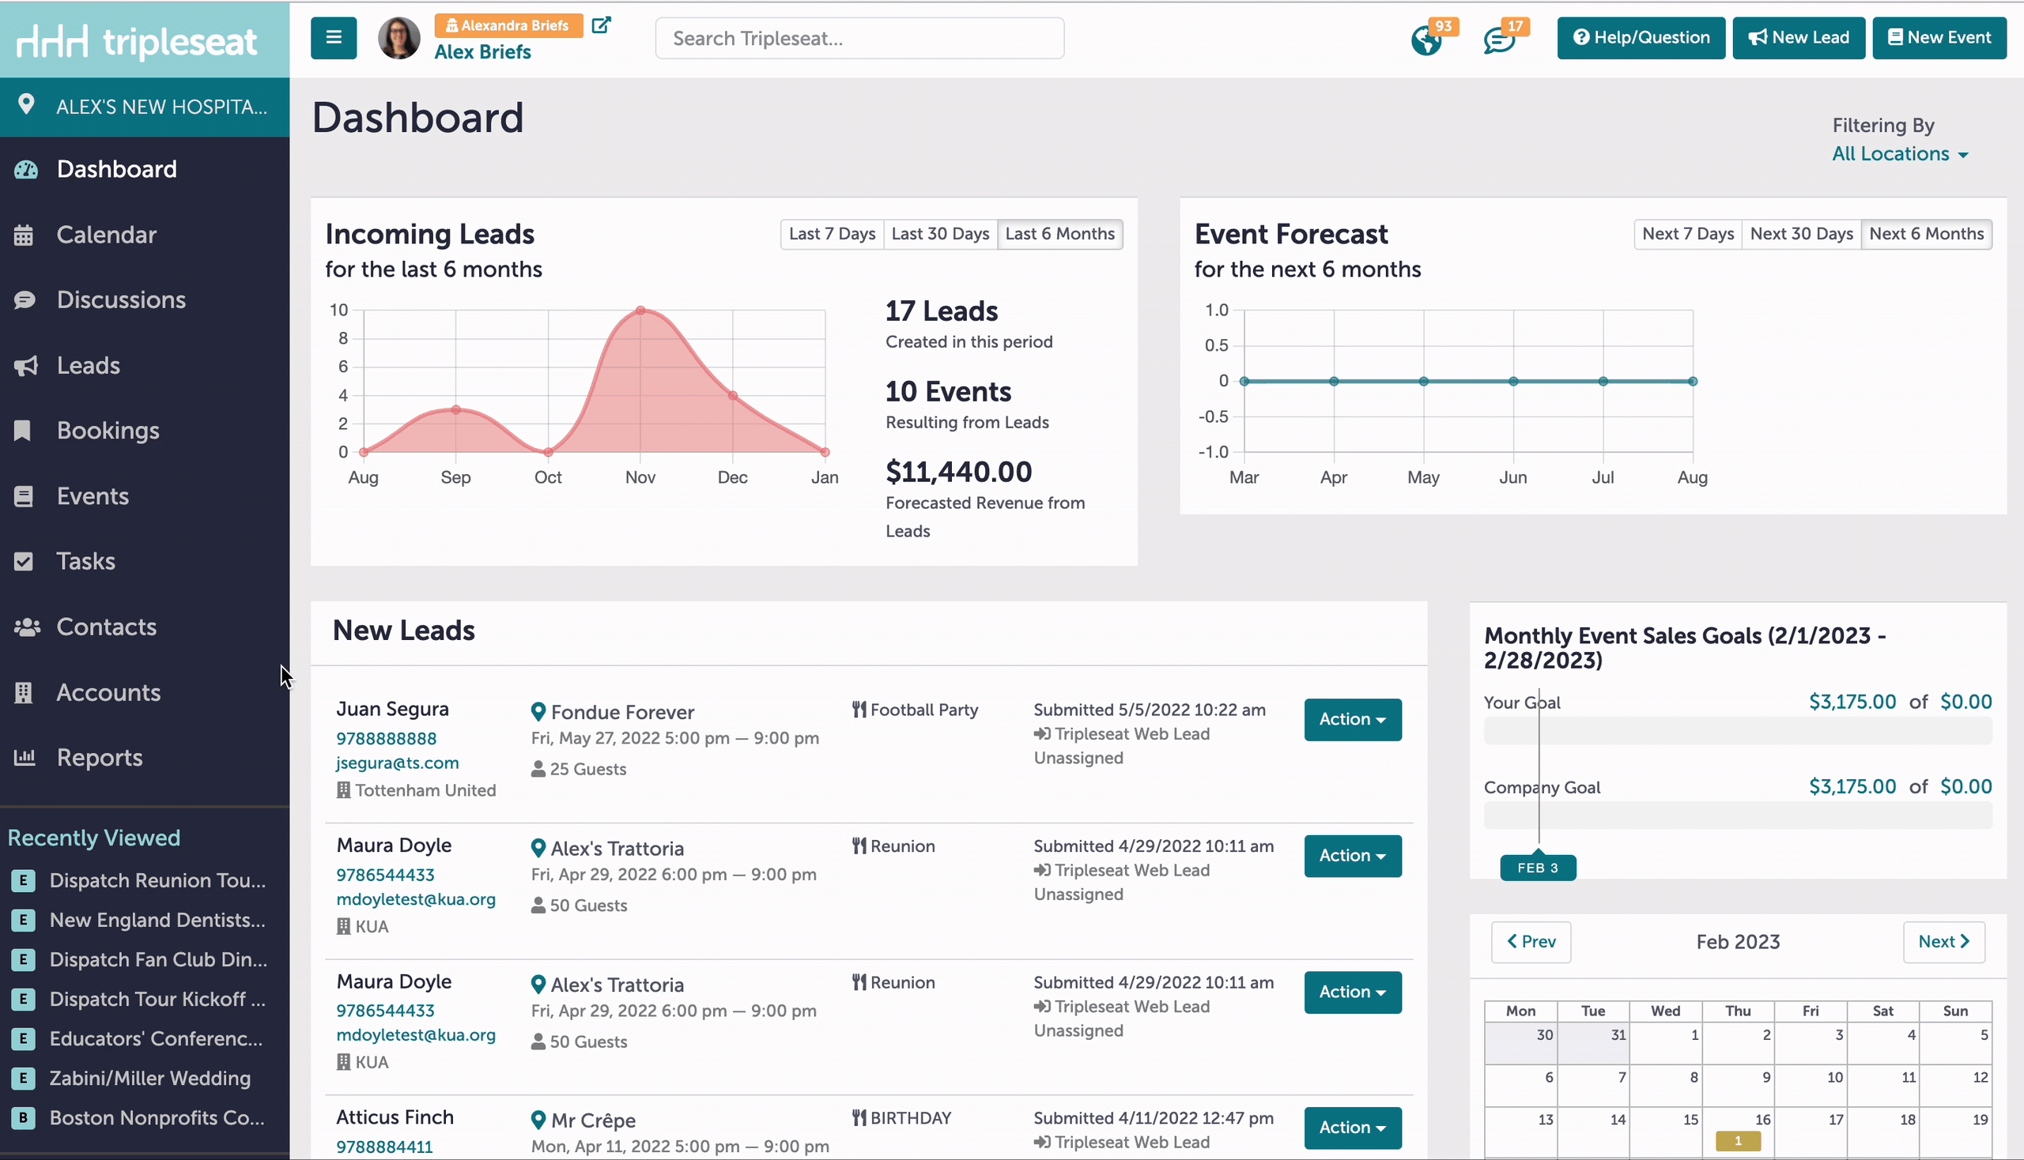The height and width of the screenshot is (1160, 2024).
Task: Click the building icon beside Tottenham United
Action: click(x=344, y=789)
